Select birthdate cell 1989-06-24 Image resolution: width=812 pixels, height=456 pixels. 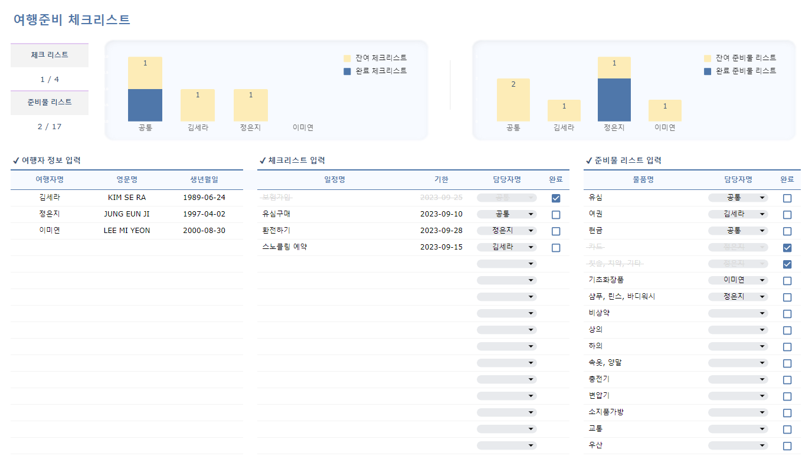(204, 198)
